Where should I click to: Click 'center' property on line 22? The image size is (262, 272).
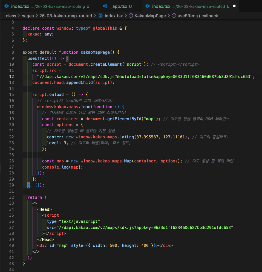pyautogui.click(x=54, y=137)
